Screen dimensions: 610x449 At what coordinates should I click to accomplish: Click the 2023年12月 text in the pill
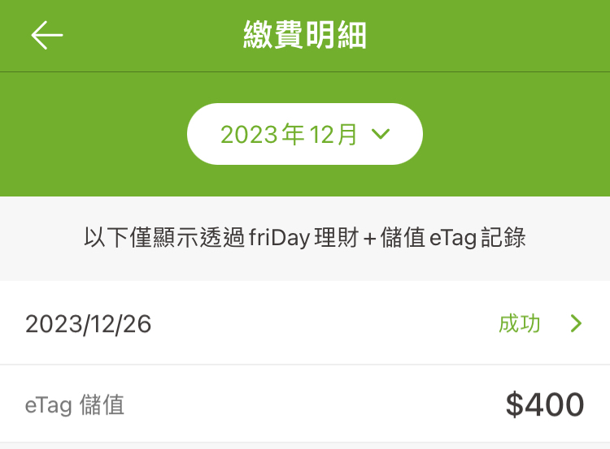[x=289, y=134]
